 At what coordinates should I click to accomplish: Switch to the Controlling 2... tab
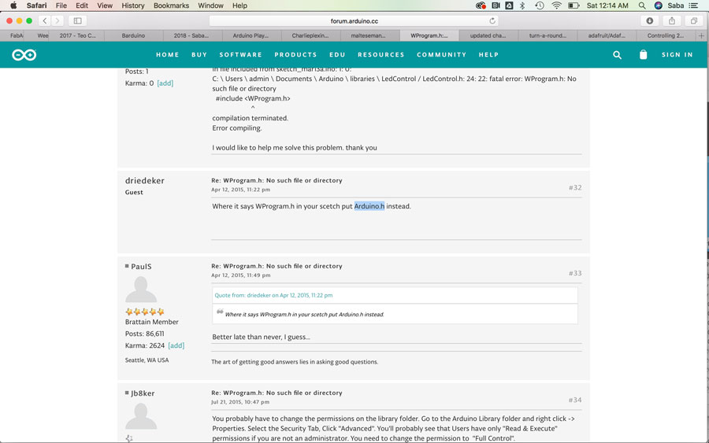tap(666, 35)
